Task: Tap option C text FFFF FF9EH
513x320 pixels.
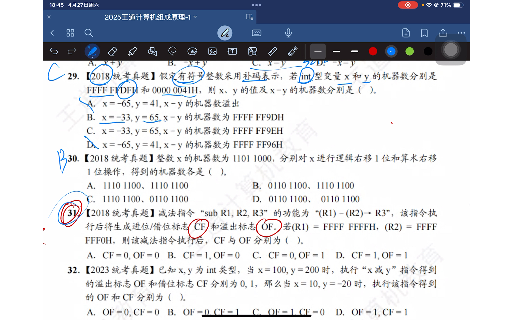Action: [258, 131]
